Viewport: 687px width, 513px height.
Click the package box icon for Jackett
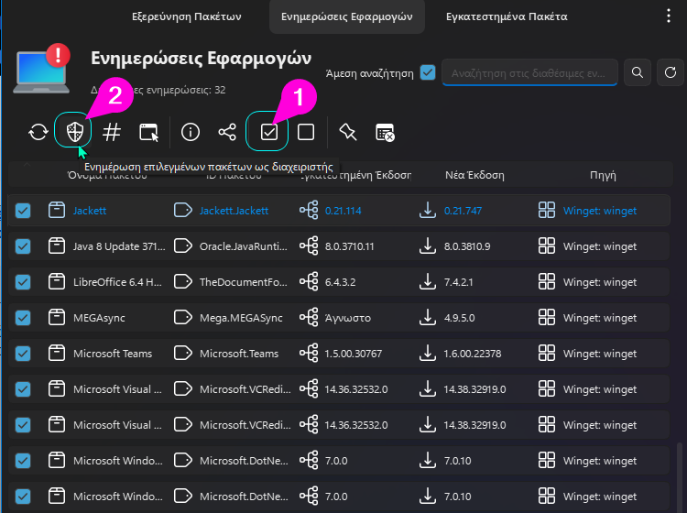coord(57,211)
